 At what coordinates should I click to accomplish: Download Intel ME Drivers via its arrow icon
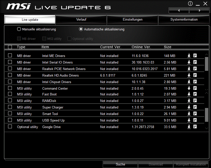click(x=189, y=55)
